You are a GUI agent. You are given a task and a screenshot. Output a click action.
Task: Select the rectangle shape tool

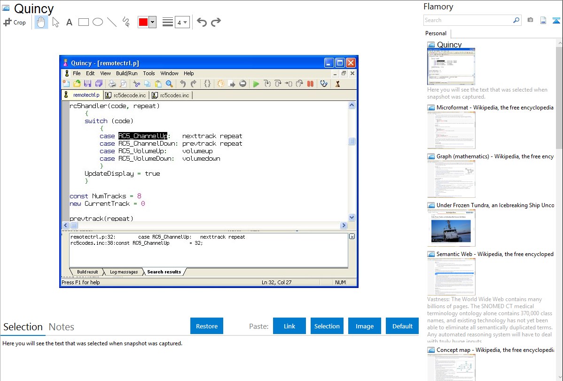coord(83,22)
